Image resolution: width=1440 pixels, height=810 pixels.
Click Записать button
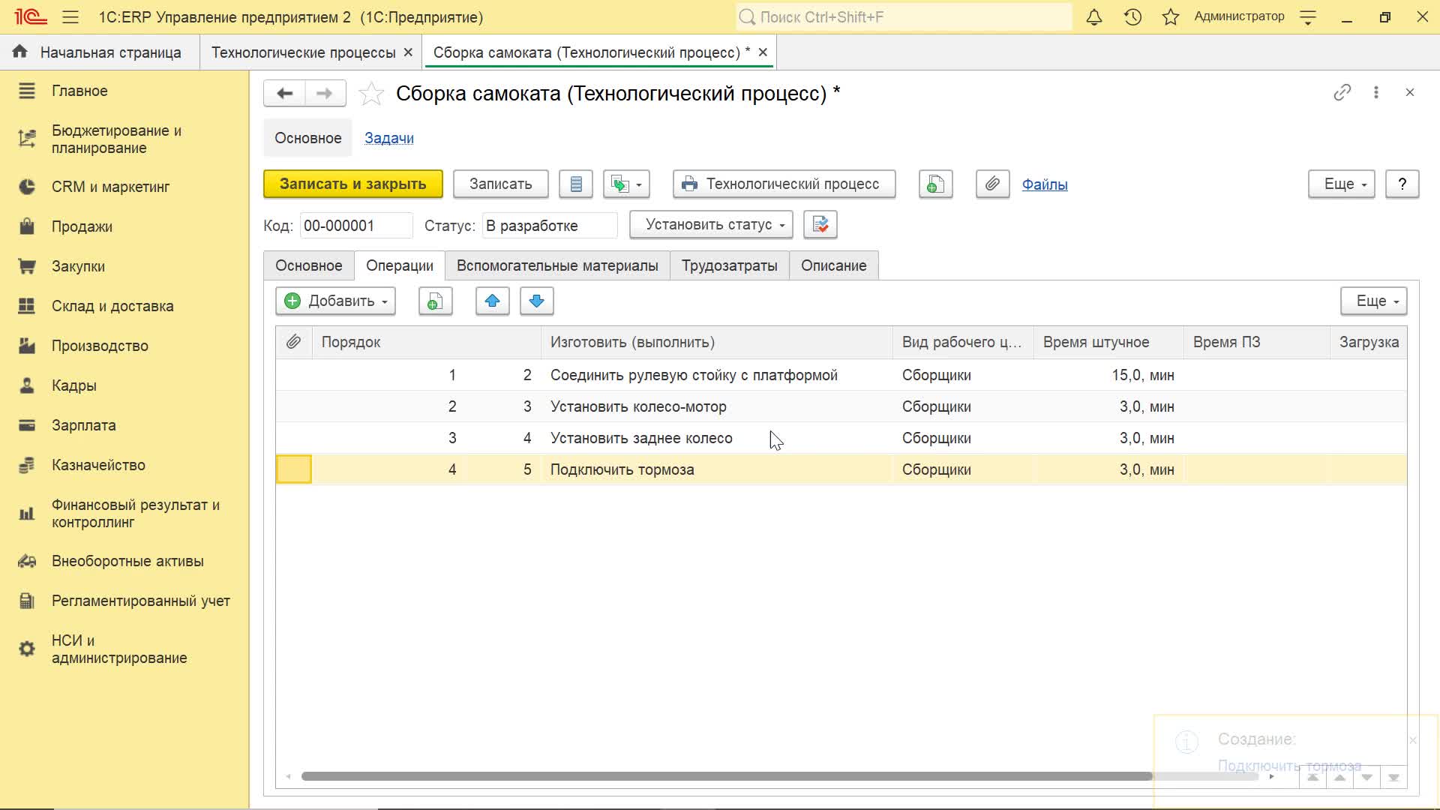pos(501,184)
